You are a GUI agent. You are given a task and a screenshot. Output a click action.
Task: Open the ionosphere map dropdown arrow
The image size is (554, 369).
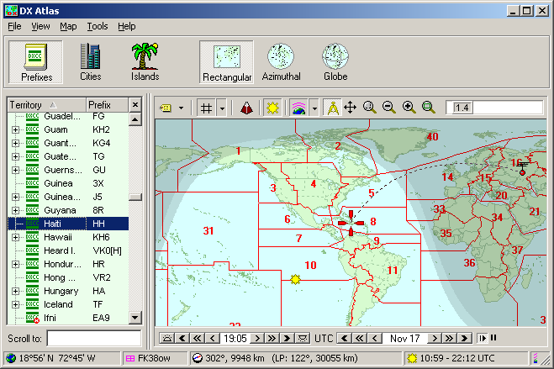coord(314,108)
